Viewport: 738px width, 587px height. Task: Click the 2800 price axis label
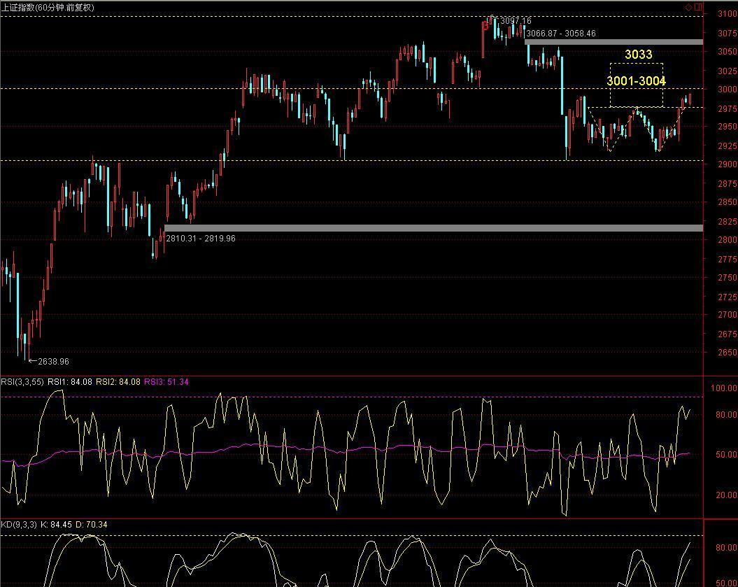727,239
